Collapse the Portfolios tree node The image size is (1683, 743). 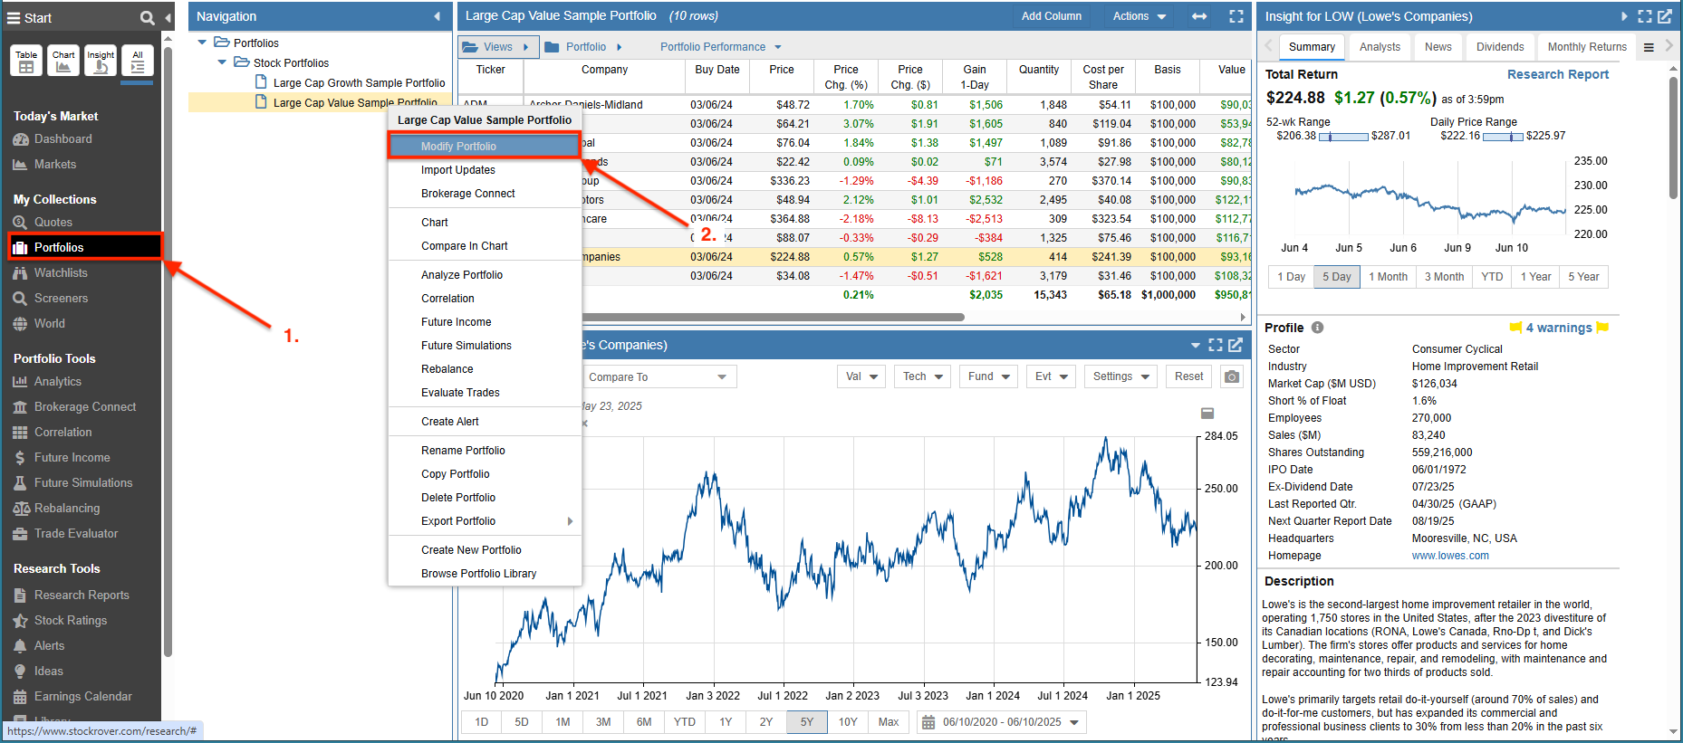(x=203, y=43)
